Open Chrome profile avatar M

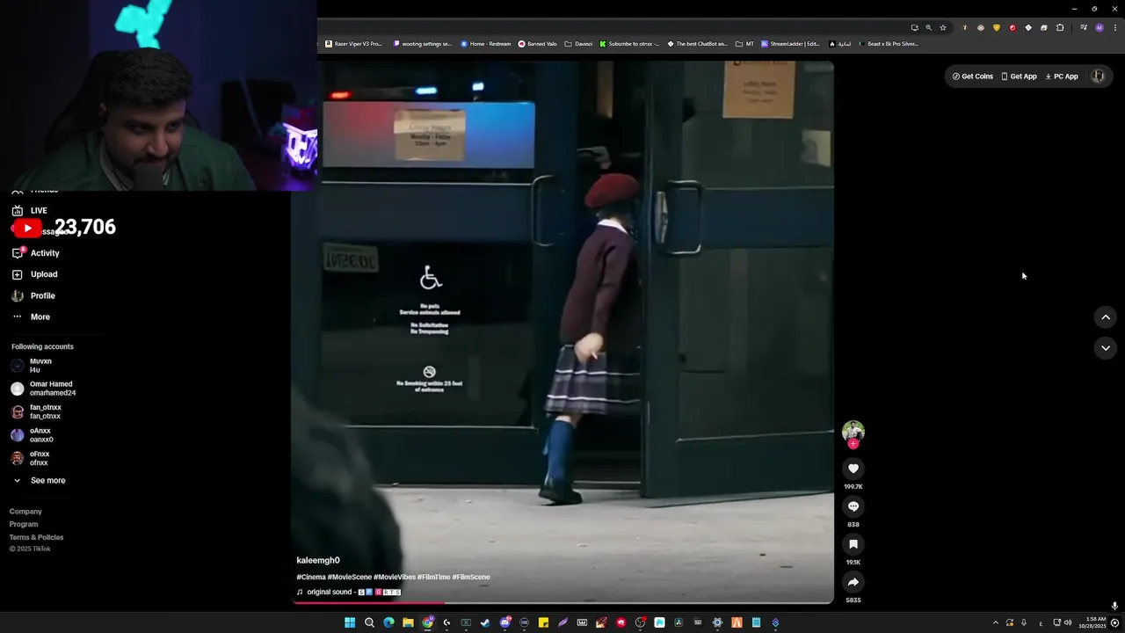point(1099,27)
